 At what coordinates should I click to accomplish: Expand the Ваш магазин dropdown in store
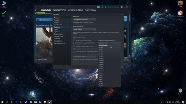[x=44, y=20]
